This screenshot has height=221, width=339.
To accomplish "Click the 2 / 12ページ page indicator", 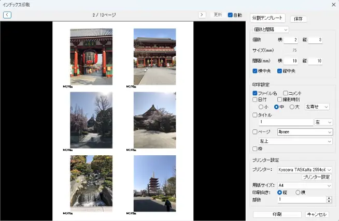I will (104, 15).
